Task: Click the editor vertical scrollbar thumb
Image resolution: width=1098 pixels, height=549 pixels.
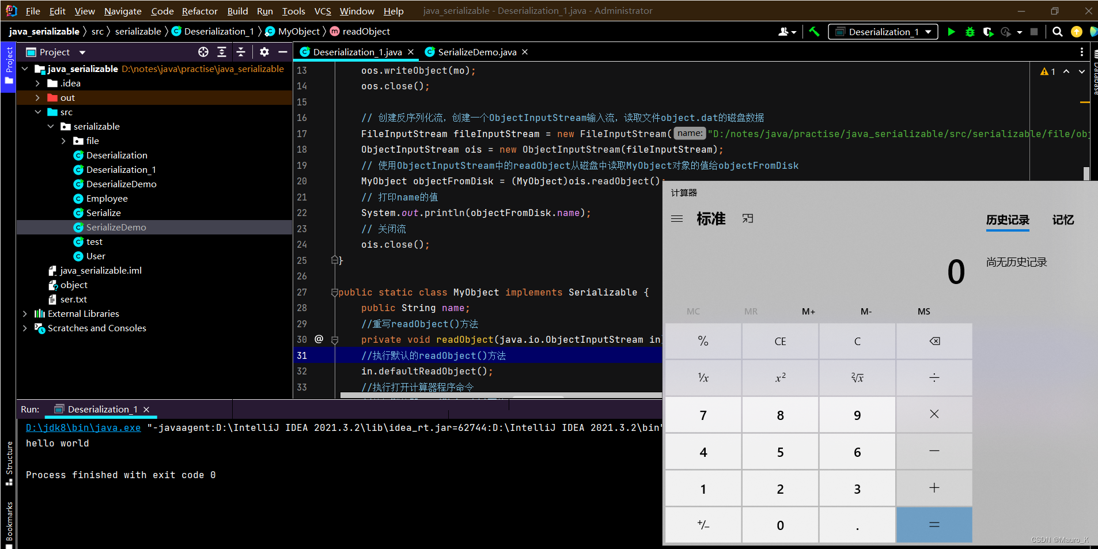Action: [1086, 173]
